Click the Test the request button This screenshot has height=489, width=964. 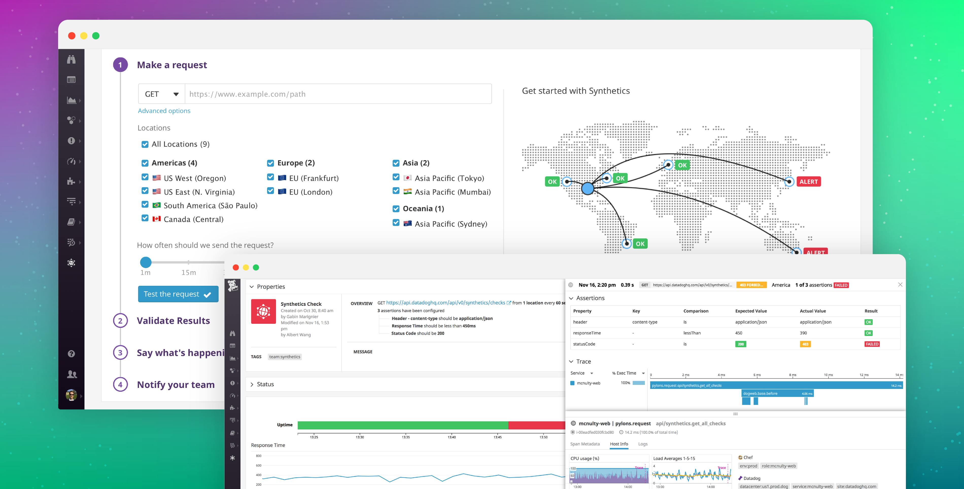(178, 294)
